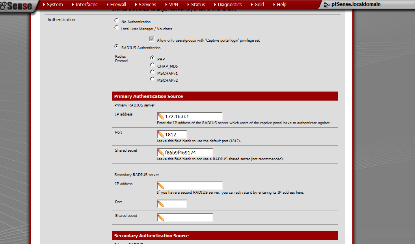Open the Services menu
The image size is (415, 244).
coord(147,5)
